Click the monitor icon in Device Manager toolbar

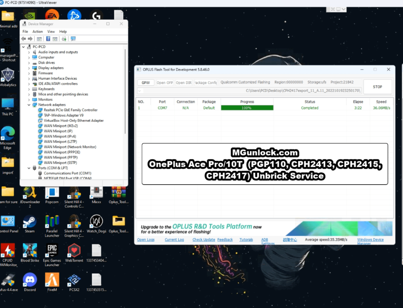73,39
